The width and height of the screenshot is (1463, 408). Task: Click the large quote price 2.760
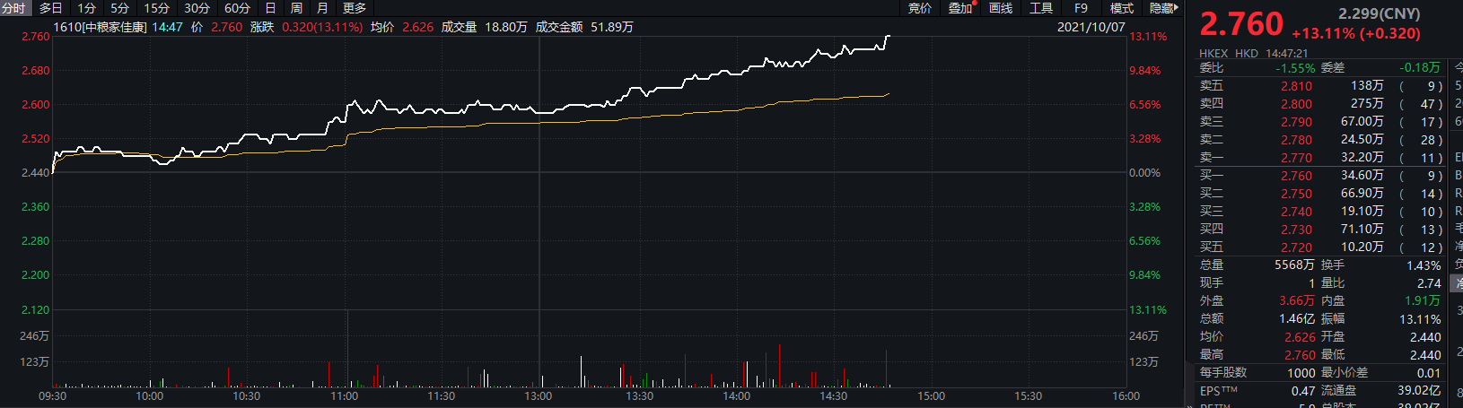tap(1242, 24)
